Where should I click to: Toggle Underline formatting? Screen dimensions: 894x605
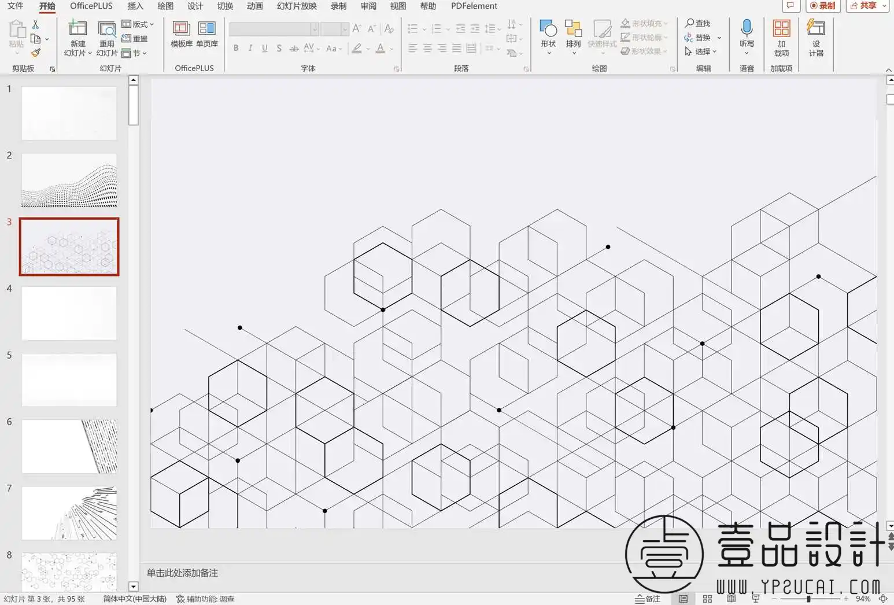264,49
